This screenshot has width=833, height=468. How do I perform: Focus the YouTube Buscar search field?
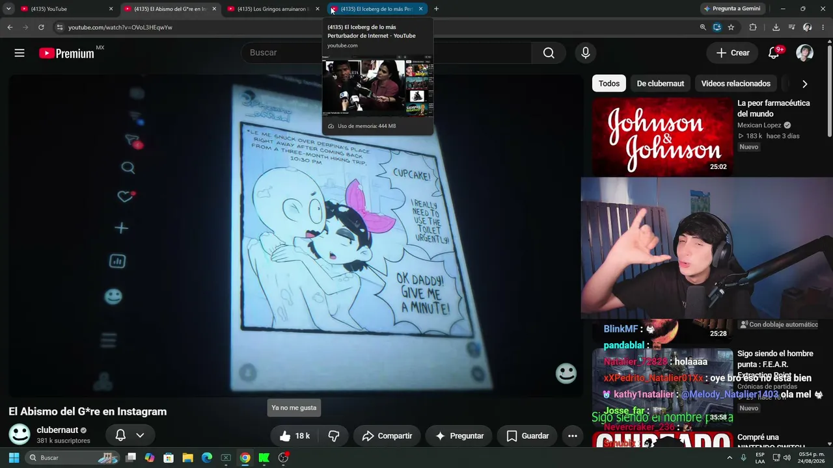(x=387, y=53)
